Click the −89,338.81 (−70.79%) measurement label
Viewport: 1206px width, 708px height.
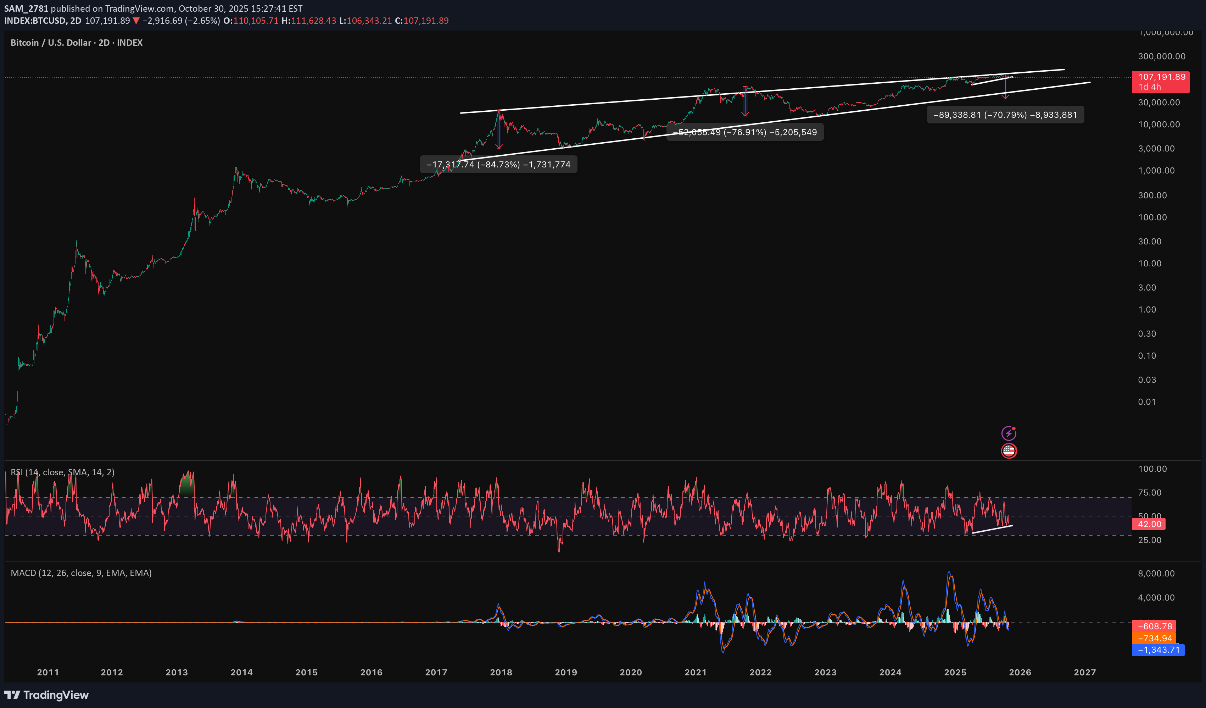click(x=1006, y=115)
